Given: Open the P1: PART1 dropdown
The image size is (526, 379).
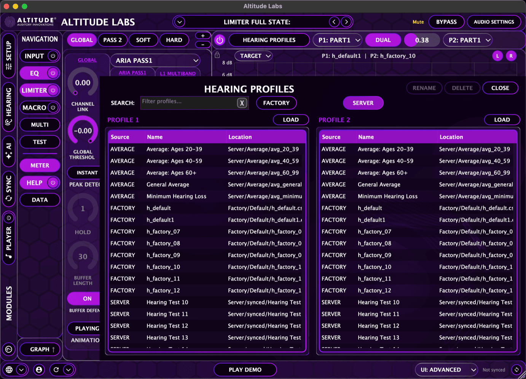Looking at the screenshot, I should click(x=337, y=40).
